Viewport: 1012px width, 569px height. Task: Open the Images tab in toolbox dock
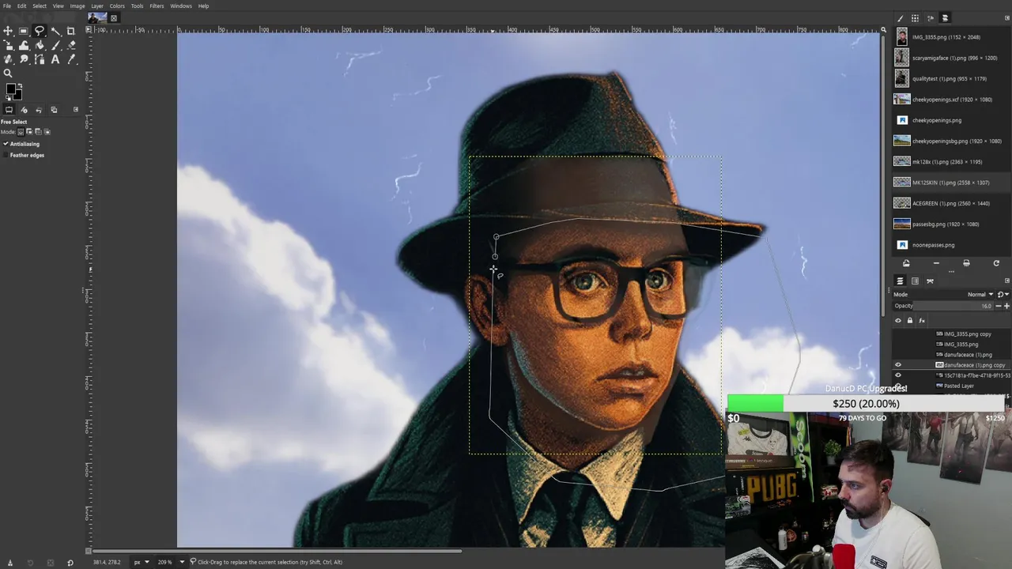click(x=54, y=110)
